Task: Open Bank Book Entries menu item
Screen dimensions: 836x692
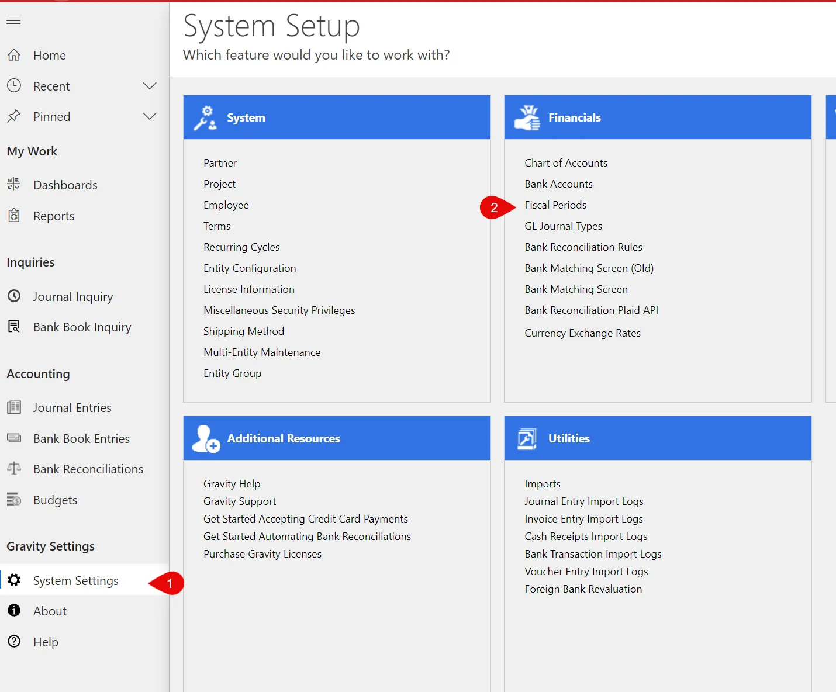Action: [81, 438]
